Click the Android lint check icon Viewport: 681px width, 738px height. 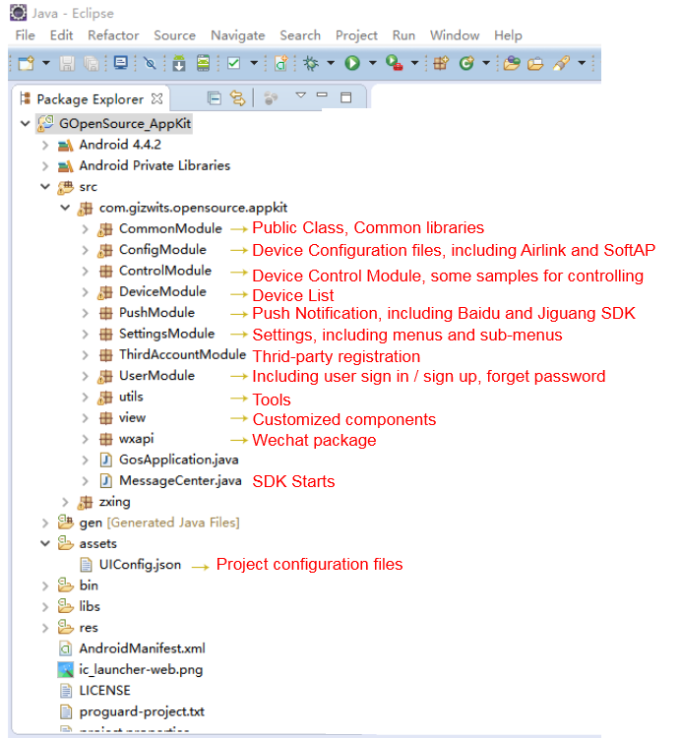click(x=234, y=63)
